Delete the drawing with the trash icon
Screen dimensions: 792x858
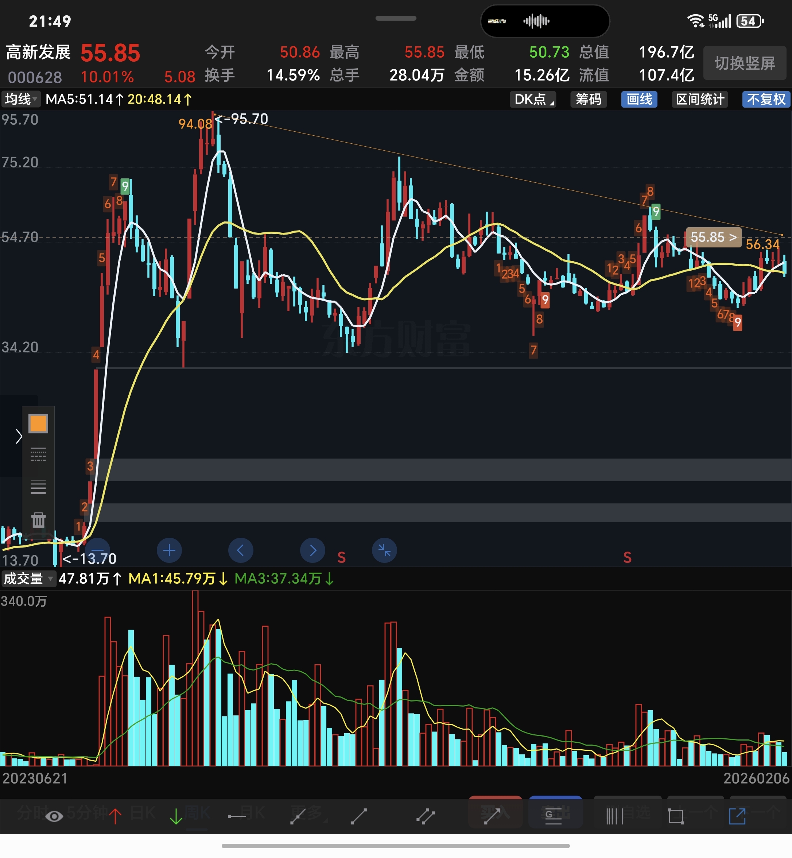[38, 520]
